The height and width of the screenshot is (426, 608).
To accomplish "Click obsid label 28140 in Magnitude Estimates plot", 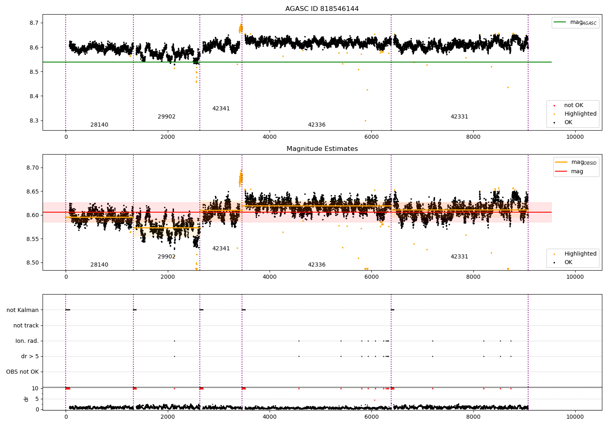I will click(99, 265).
